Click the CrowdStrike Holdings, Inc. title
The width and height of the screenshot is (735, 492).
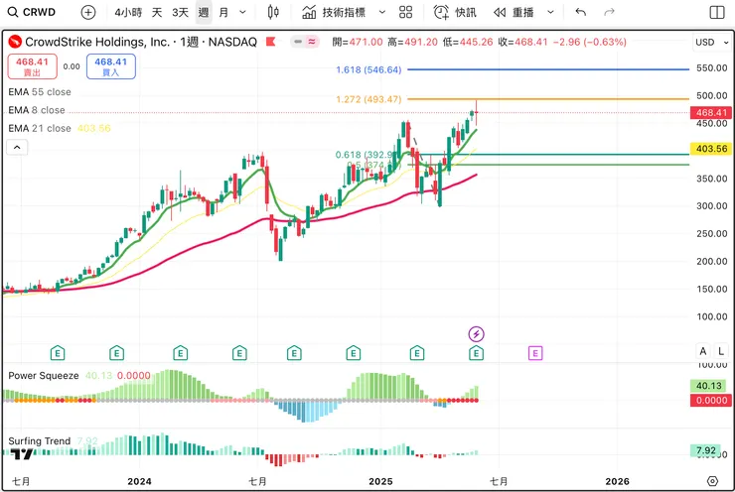[x=97, y=42]
